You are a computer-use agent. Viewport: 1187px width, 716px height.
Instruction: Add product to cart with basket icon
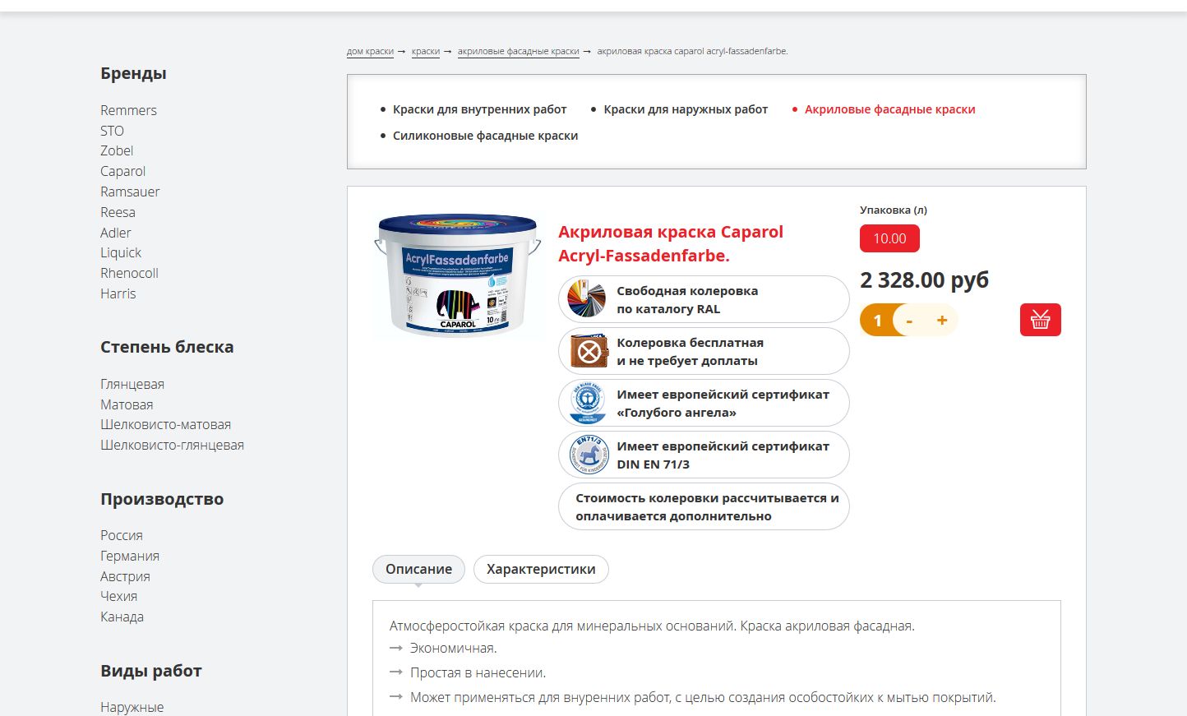coord(1040,320)
